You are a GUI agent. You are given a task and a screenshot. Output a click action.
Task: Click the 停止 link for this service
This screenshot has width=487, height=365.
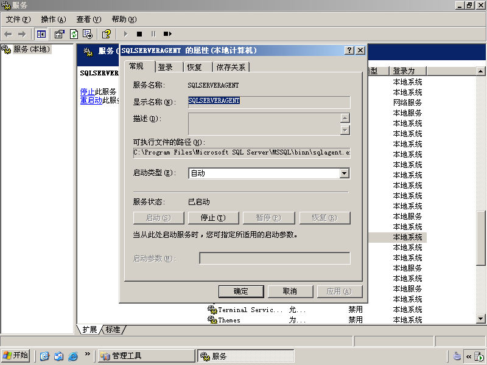click(x=87, y=92)
